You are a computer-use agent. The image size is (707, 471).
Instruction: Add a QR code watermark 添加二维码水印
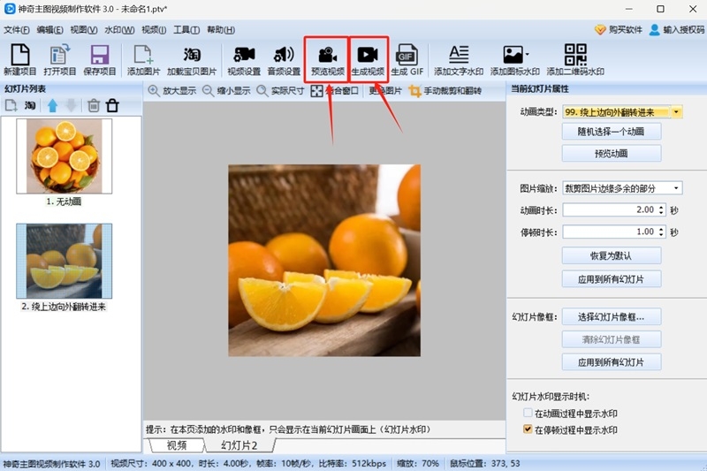575,59
